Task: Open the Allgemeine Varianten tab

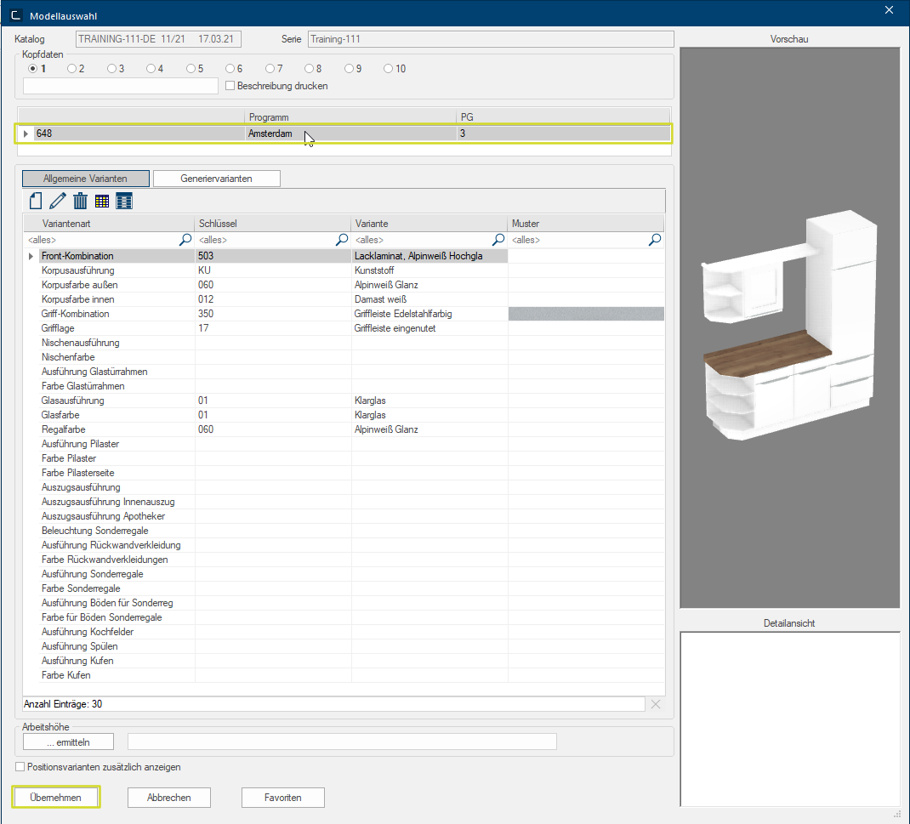Action: pyautogui.click(x=85, y=179)
